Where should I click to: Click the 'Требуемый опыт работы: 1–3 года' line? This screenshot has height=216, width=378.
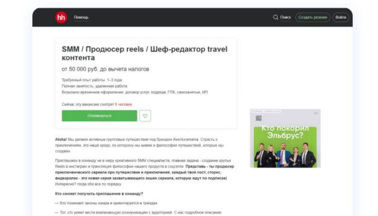(92, 80)
